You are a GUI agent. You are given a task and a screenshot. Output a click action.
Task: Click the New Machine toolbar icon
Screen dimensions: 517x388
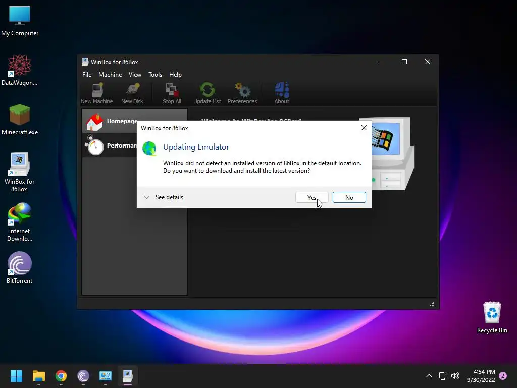[x=97, y=93]
